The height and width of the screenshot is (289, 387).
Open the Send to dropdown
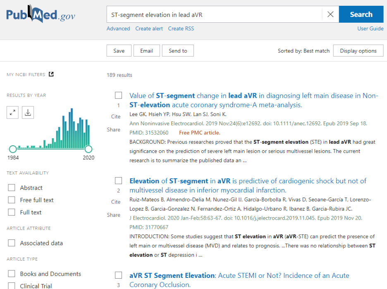[x=178, y=51]
